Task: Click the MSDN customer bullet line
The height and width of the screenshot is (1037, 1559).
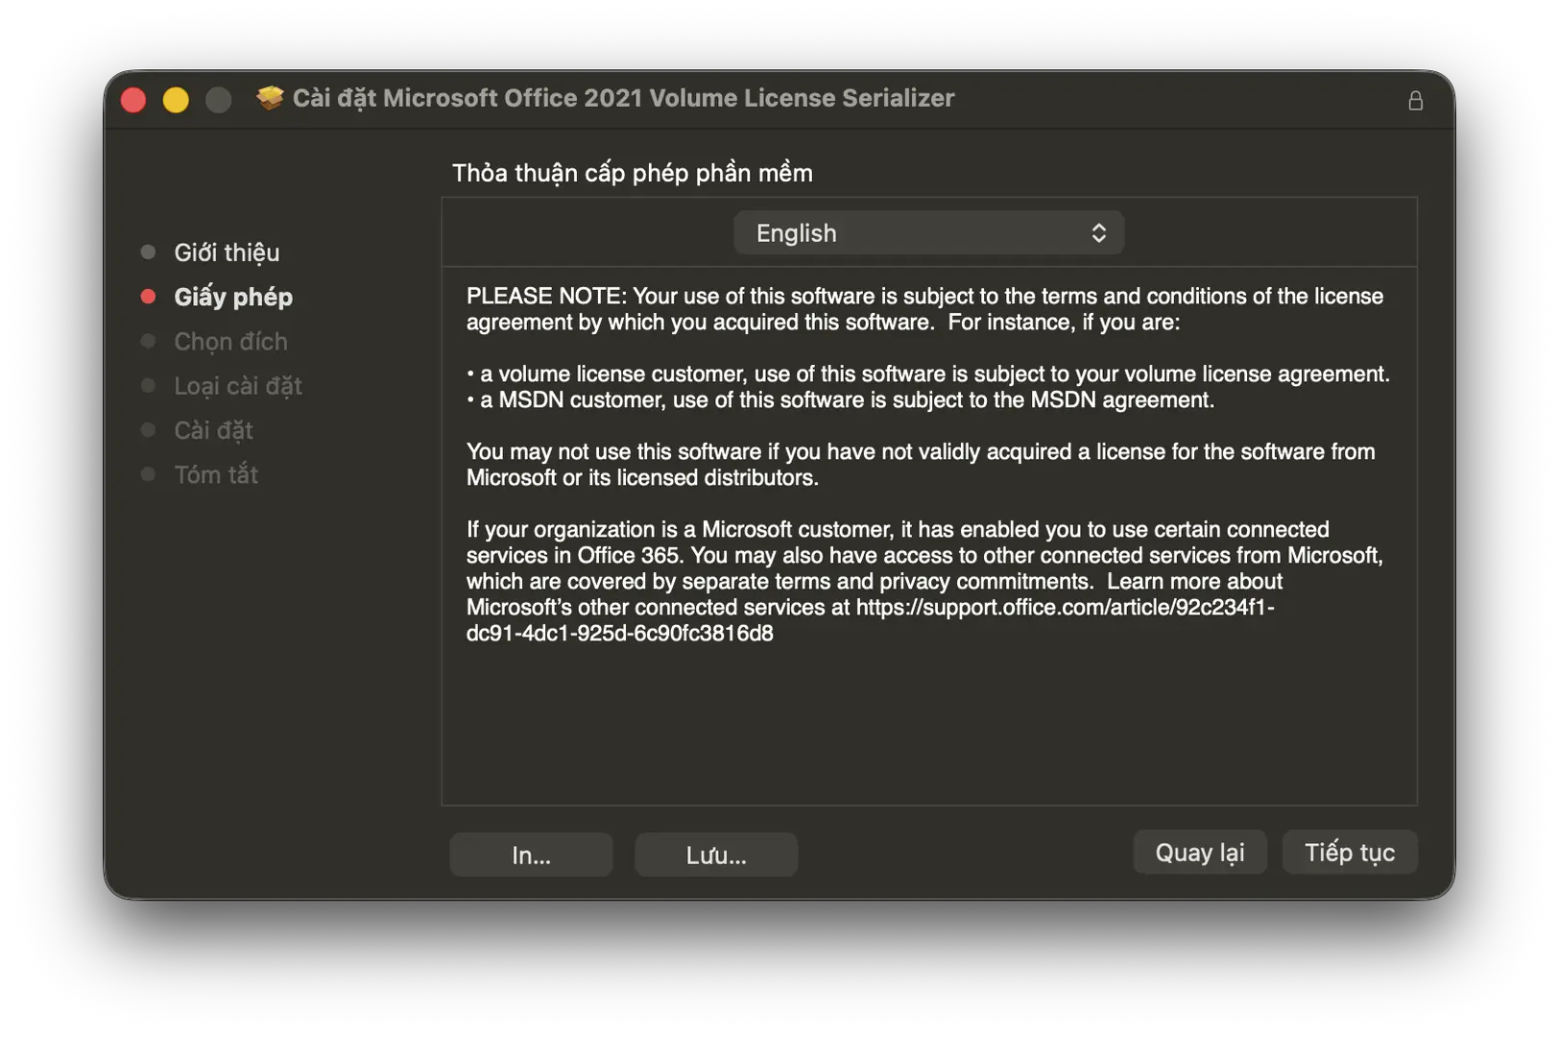Action: [x=841, y=399]
